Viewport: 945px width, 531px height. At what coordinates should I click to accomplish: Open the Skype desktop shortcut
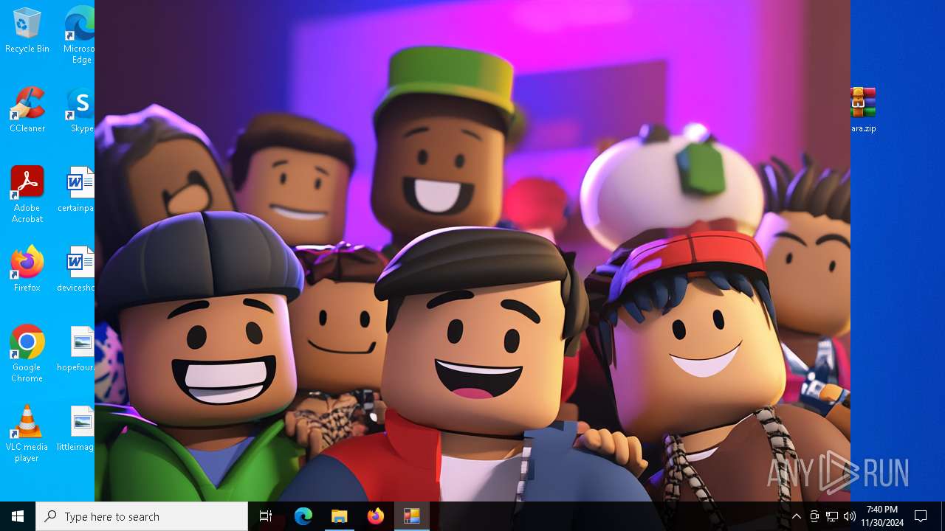(80, 111)
